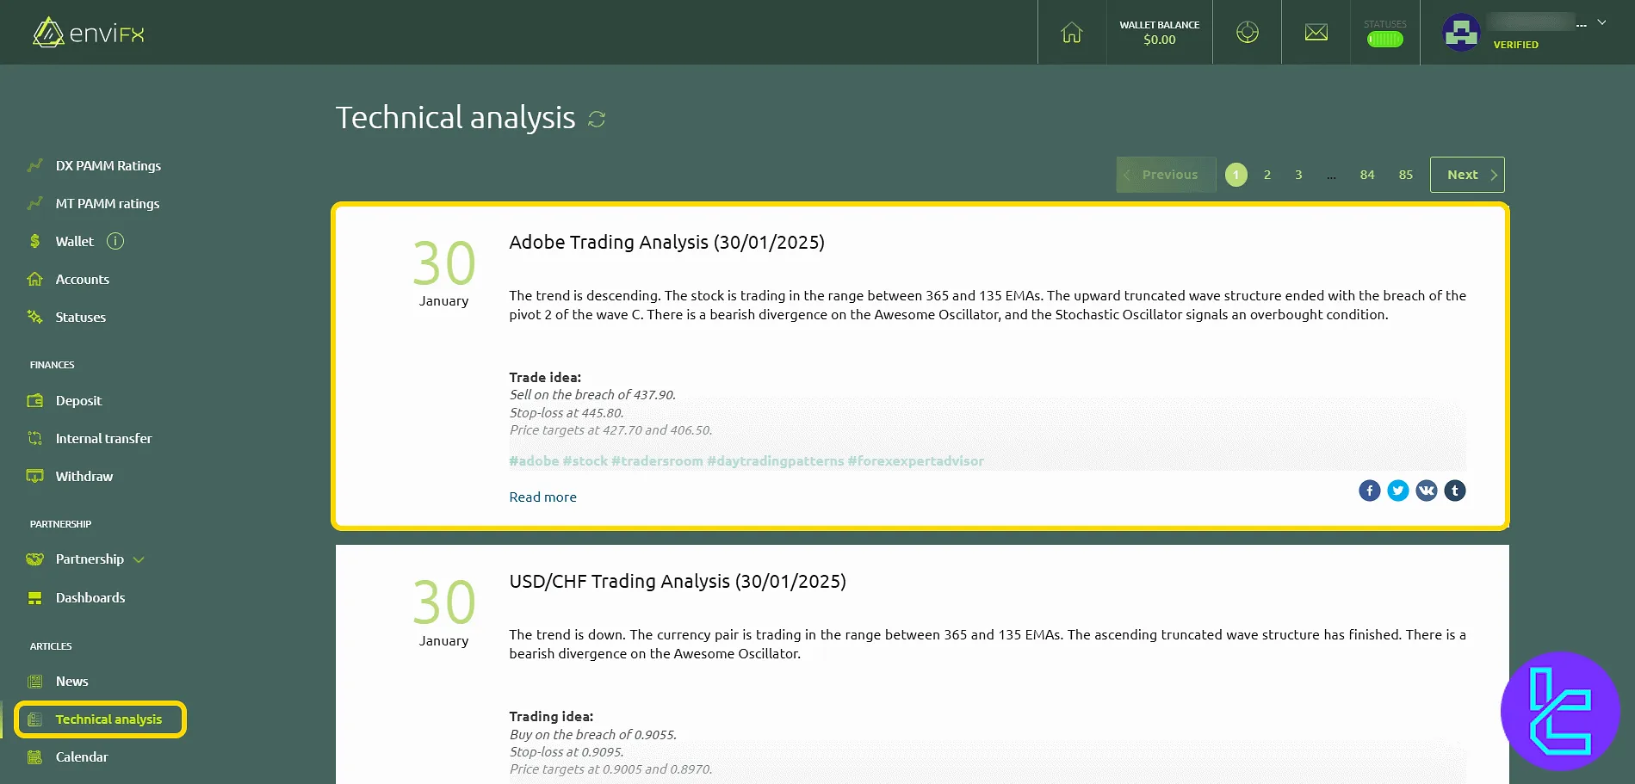Image resolution: width=1635 pixels, height=784 pixels.
Task: Open the Dashboards section
Action: (90, 597)
